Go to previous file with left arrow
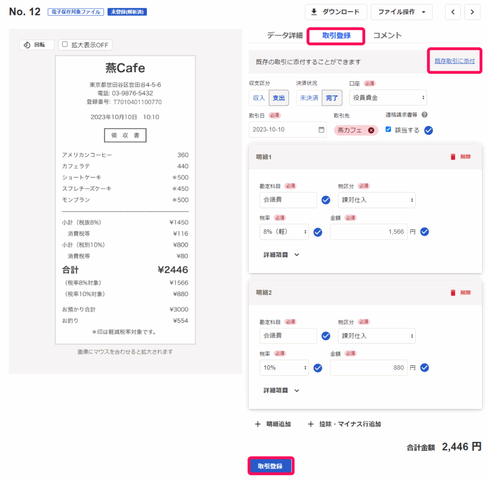Viewport: 490px width, 482px height. point(453,12)
